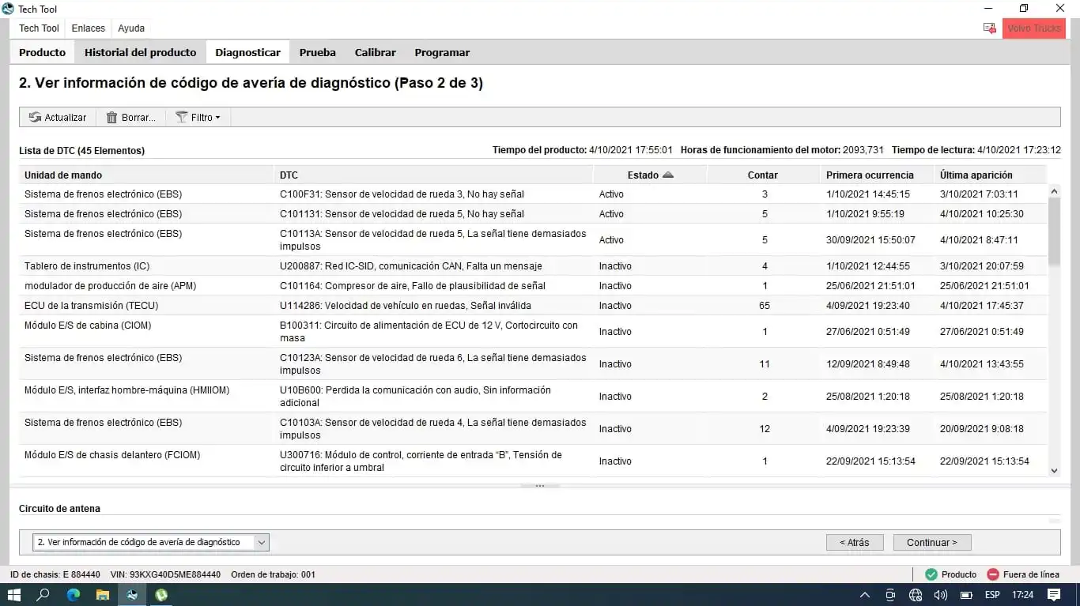Click the ID de chasis E 884440 text
The width and height of the screenshot is (1080, 606).
(55, 574)
